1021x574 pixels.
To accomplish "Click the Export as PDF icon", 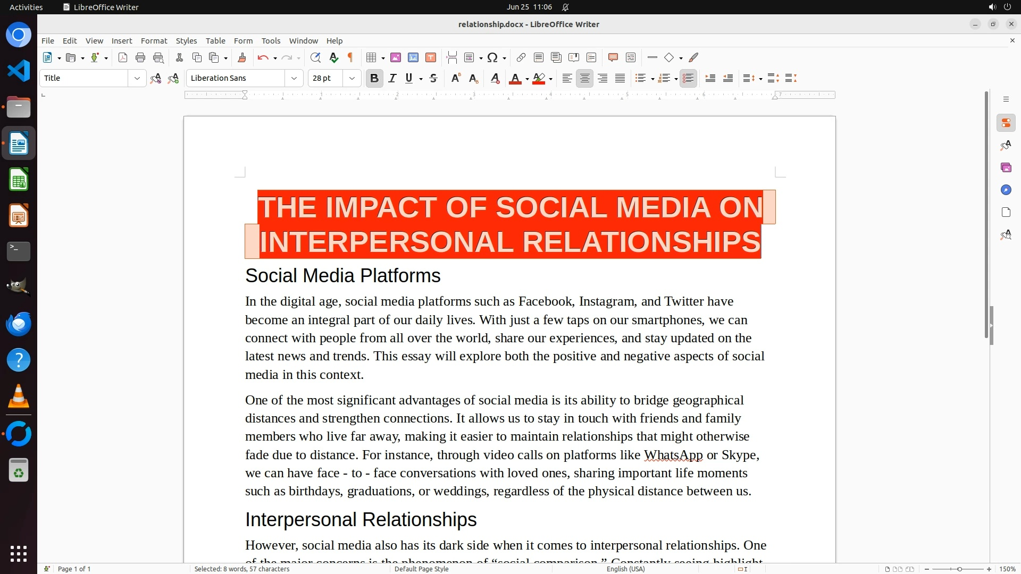I will click(x=123, y=57).
